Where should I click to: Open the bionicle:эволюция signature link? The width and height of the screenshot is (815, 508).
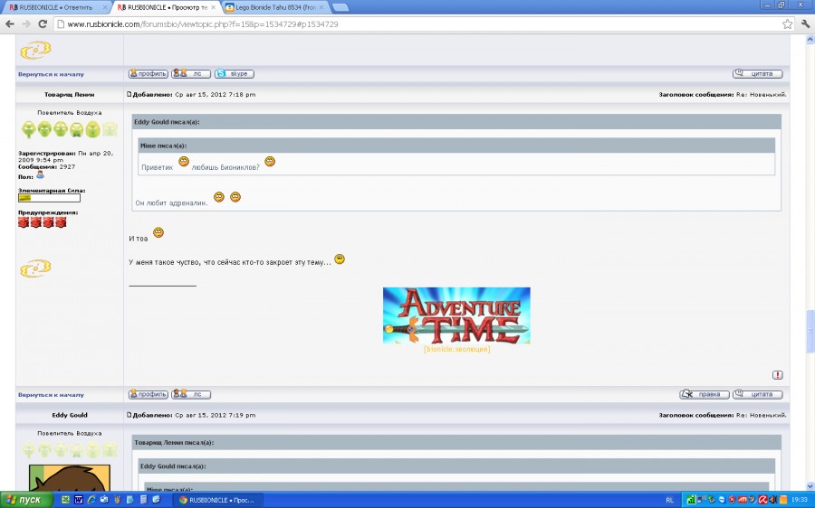click(457, 349)
